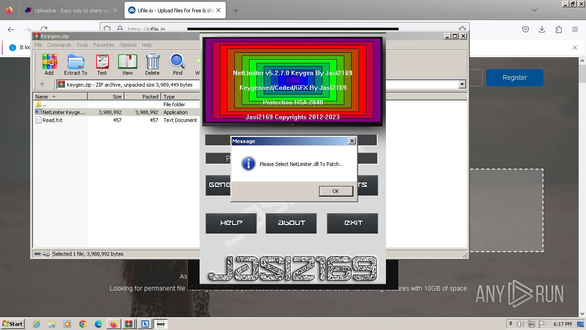
Task: Click the key icon in WinRAR status bar
Action: click(46, 254)
